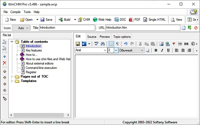
Task: Collapse the Table of contents node
Action: 12,41
